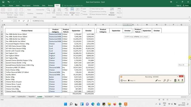Open the Insert ribbon tab
The width and height of the screenshot is (191, 107).
tap(18, 5)
